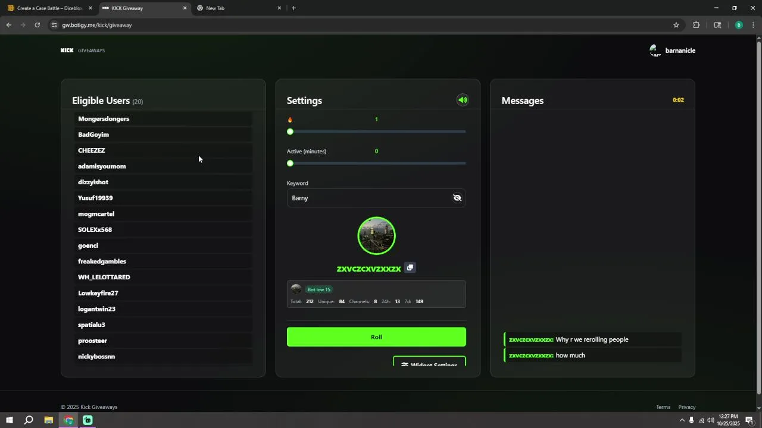Open the Windows Start menu
762x428 pixels.
9,420
